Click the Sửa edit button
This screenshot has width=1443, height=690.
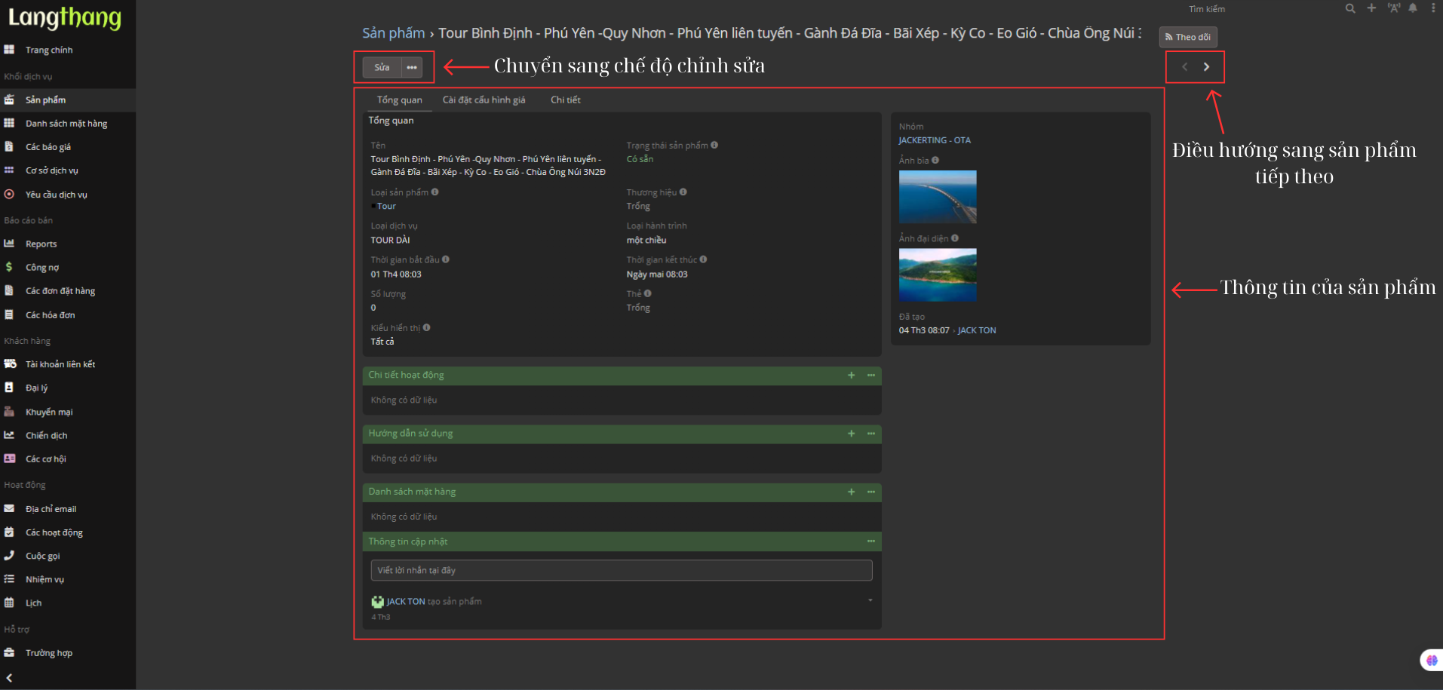click(382, 68)
